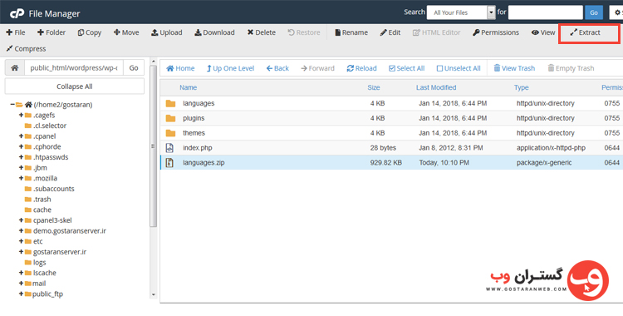623x316 pixels.
Task: Sort files by Size column
Action: pos(374,87)
